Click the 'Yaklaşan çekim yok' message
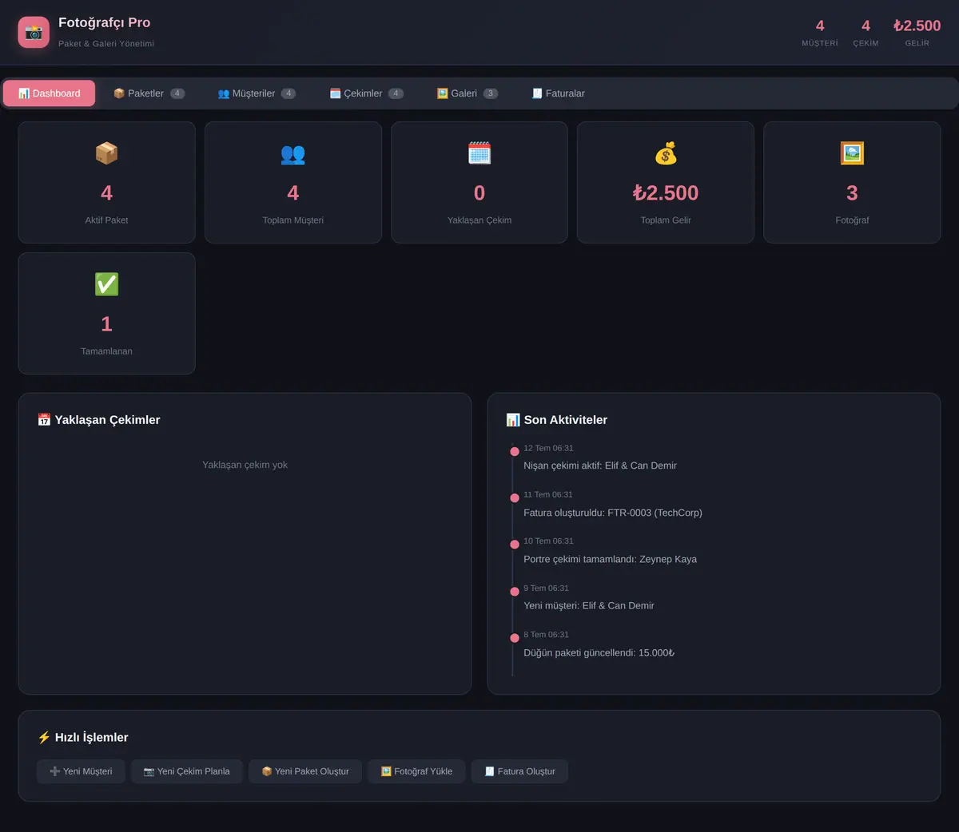This screenshot has height=832, width=959. 245,465
